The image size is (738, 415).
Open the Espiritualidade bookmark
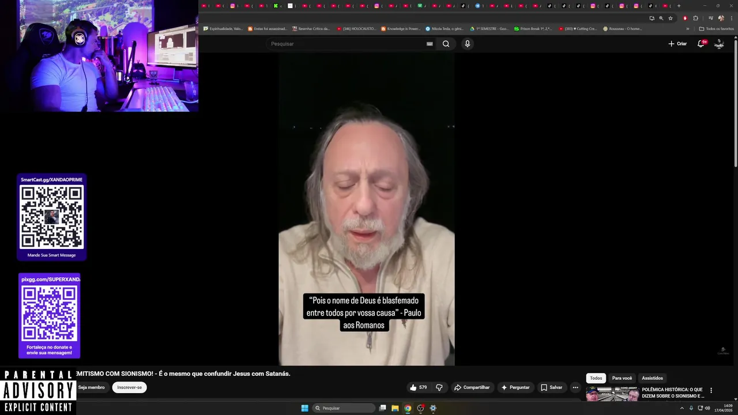223,29
